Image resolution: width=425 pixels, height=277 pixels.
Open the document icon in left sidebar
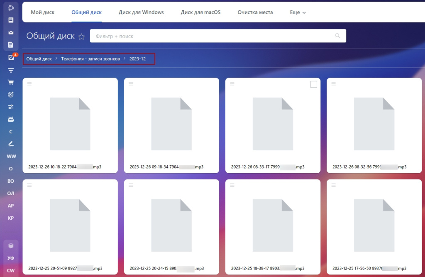(x=11, y=45)
